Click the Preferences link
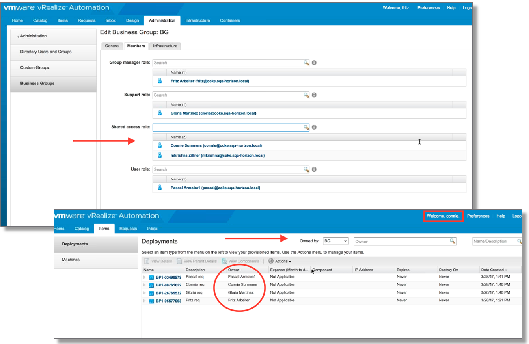 (x=428, y=7)
